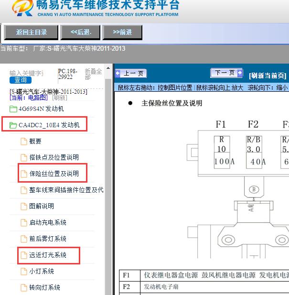Click the circled B connector in diagram
Screen dimensions: 289x295
[x=254, y=189]
